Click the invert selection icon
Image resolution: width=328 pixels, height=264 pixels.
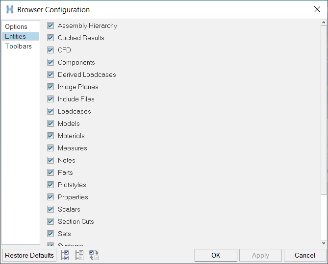coord(94,255)
